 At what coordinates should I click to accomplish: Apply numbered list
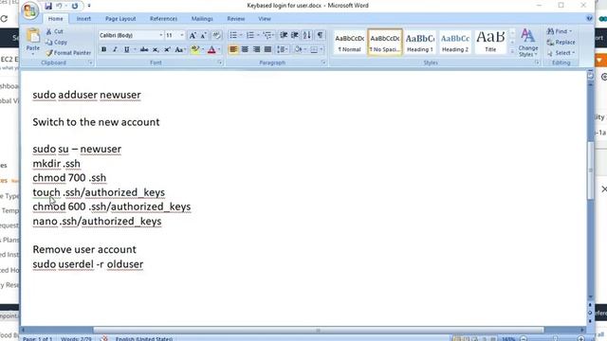pyautogui.click(x=250, y=35)
